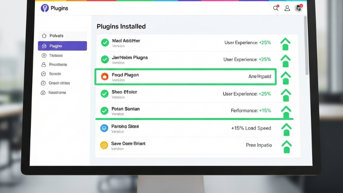The image size is (343, 193).
Task: Click the green up arrow for Macl Aaseter
Action: (x=285, y=44)
